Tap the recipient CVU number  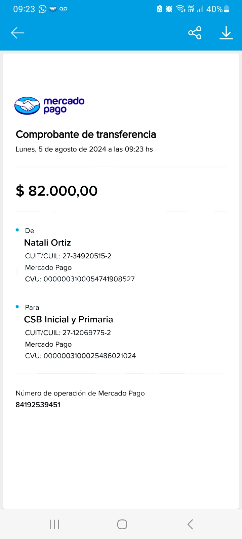click(x=90, y=356)
